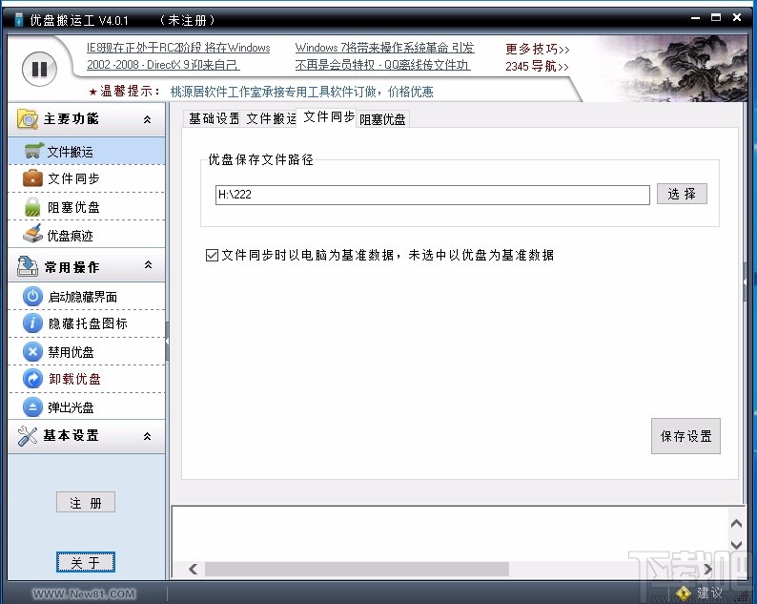This screenshot has width=757, height=604.
Task: Select 优盘痕迹 in the sidebar
Action: 87,235
